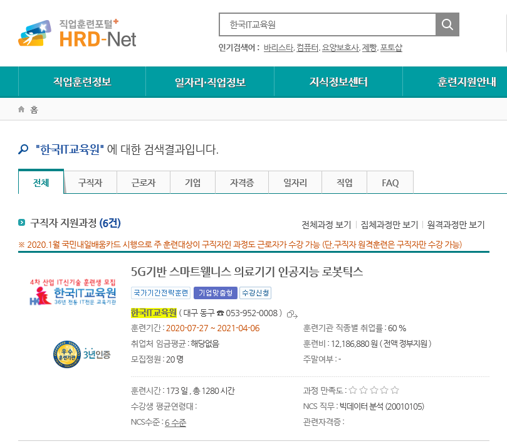Click popular search term 바리스타
Screen dimensions: 507x446
(x=278, y=48)
